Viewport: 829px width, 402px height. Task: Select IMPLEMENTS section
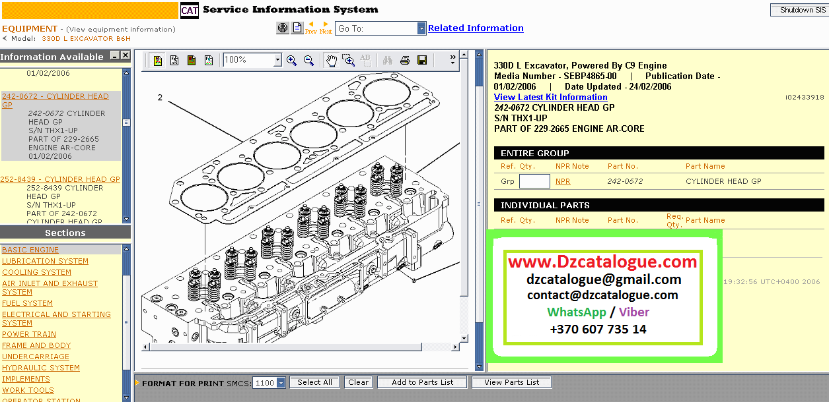pos(26,379)
